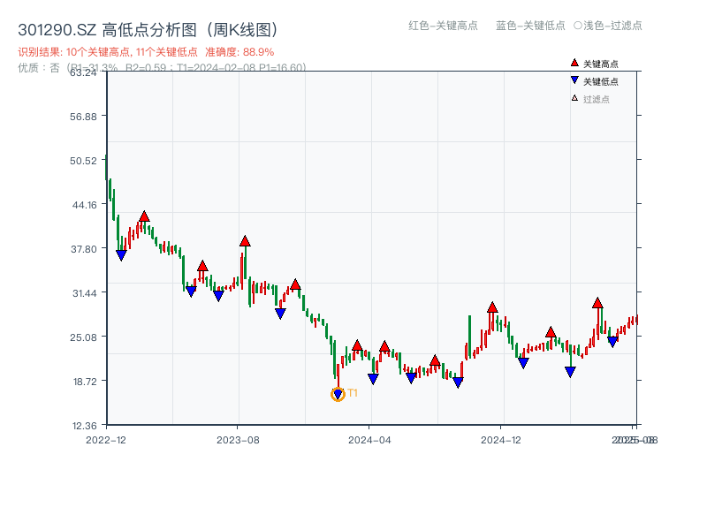Click the orange T1 label text
Image resolution: width=707 pixels, height=530 pixels.
(x=352, y=393)
